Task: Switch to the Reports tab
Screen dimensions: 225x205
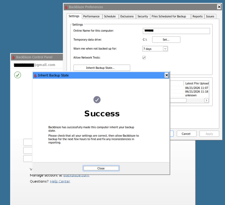Action: coord(197,16)
